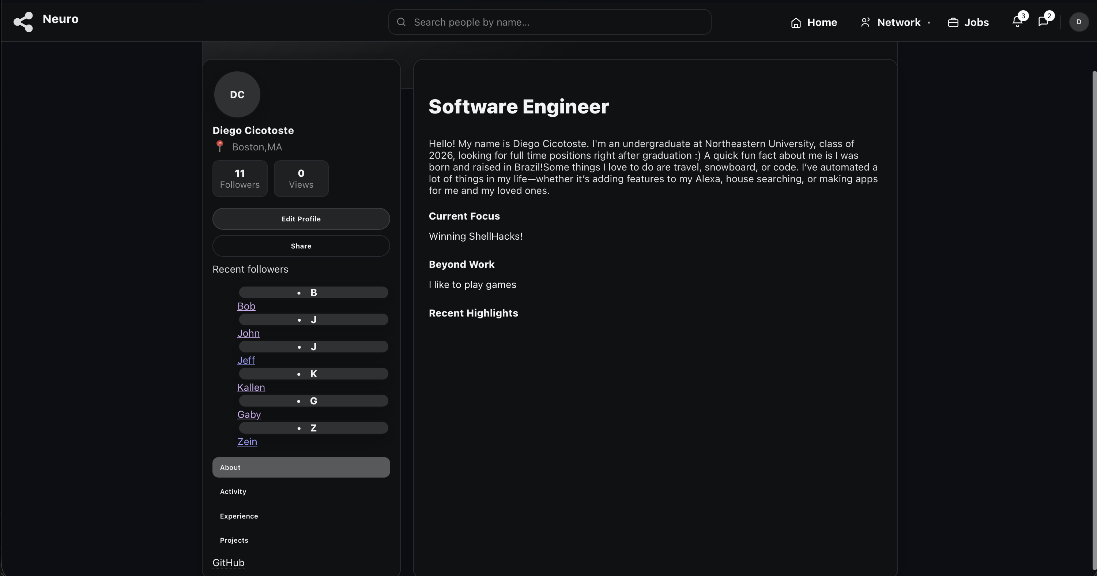
Task: Click the magnifier icon in search bar
Action: click(401, 22)
